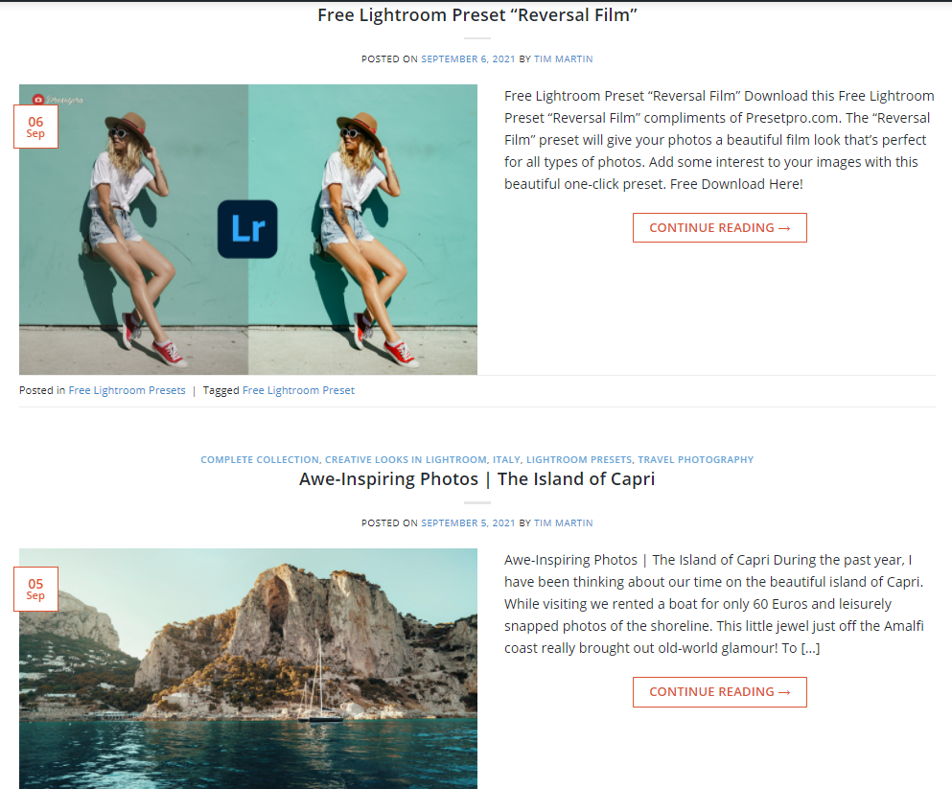Click the September 5, 2021 date link
This screenshot has height=789, width=952.
click(x=468, y=523)
